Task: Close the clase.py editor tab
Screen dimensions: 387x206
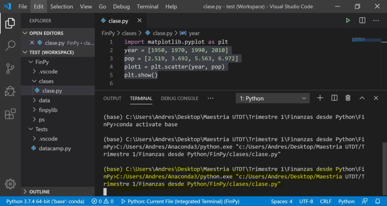Action: pos(139,20)
